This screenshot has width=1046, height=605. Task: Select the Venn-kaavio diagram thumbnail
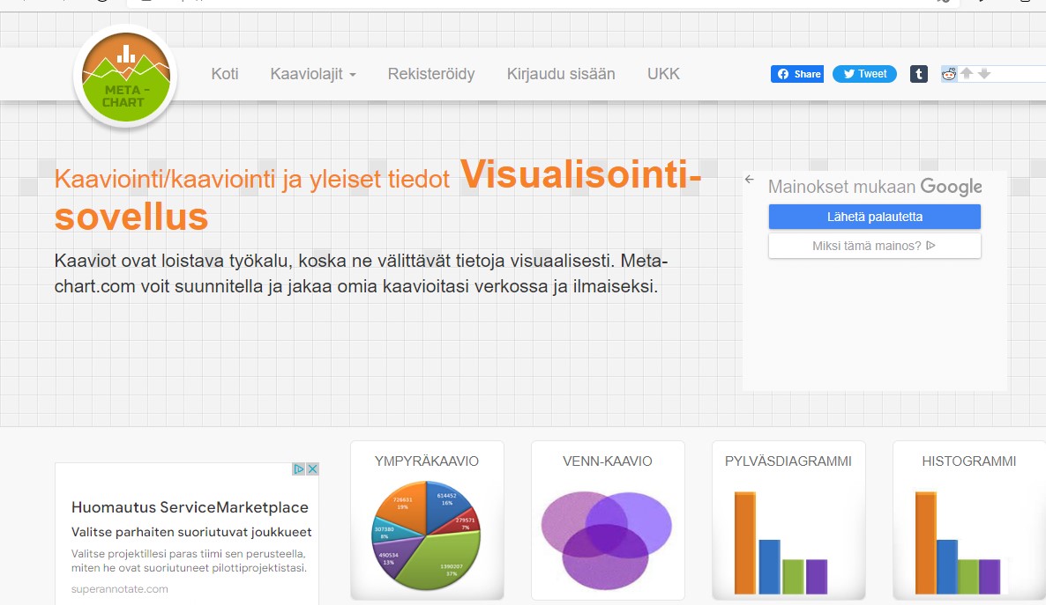click(608, 520)
